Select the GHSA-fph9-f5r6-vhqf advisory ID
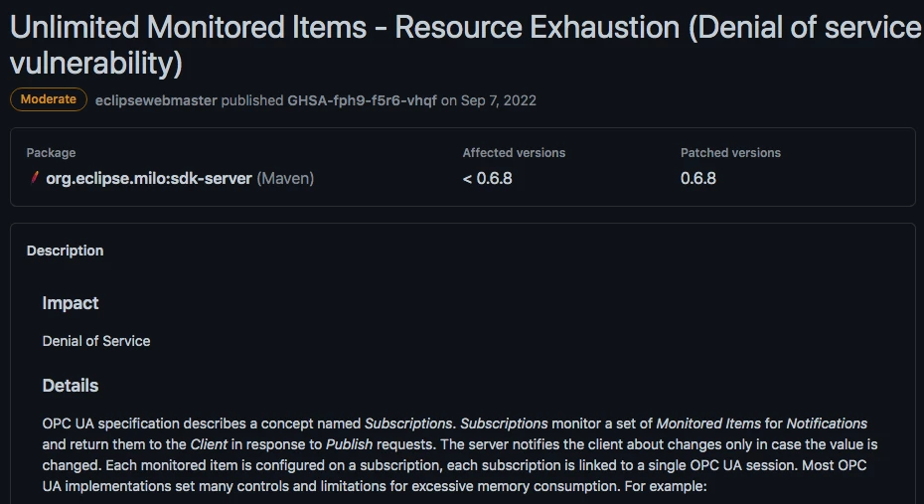Screen dimensions: 924x504 click(362, 100)
